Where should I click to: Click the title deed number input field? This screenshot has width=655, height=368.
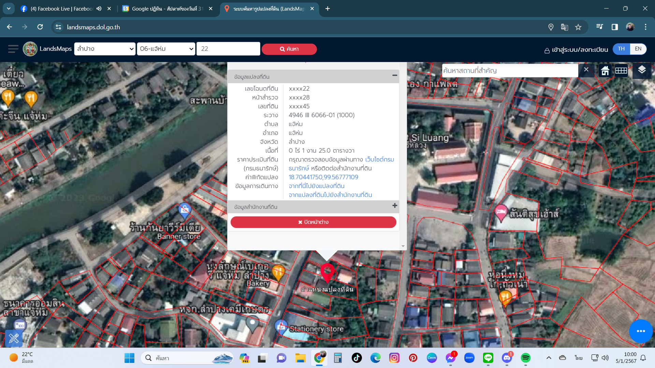point(228,49)
